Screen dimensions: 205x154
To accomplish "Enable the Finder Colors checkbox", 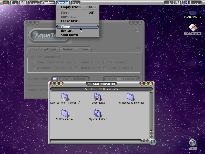I will click(77, 68).
